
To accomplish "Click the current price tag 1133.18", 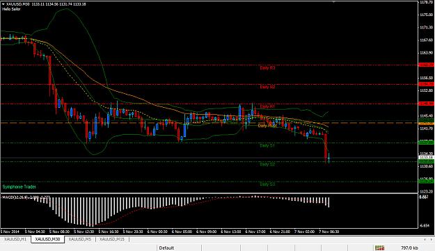I will (426, 158).
